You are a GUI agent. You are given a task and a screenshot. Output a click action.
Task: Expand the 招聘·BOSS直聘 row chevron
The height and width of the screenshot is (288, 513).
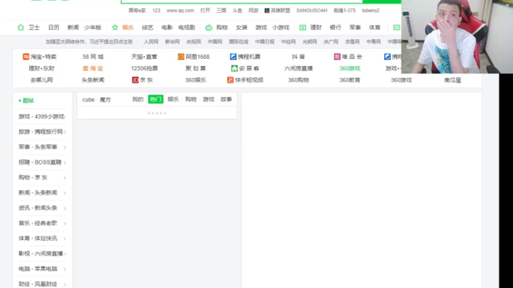click(x=65, y=163)
